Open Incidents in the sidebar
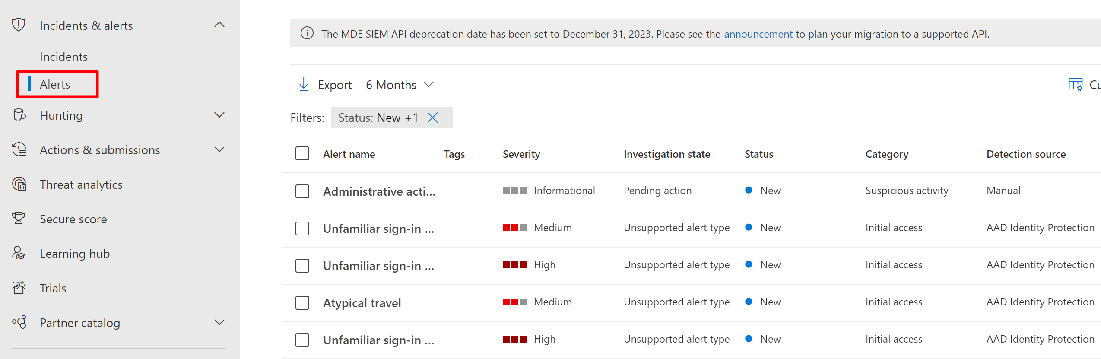The height and width of the screenshot is (359, 1101). [63, 57]
